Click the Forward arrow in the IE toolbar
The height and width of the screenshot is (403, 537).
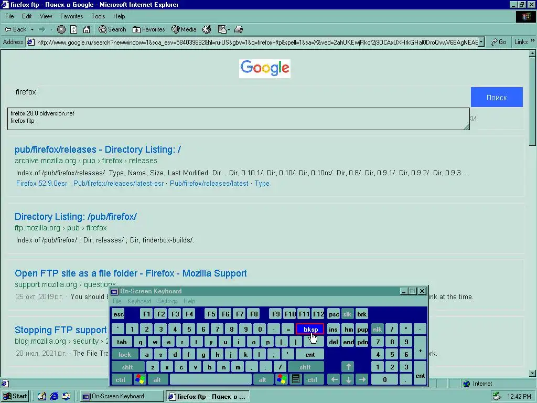click(42, 29)
